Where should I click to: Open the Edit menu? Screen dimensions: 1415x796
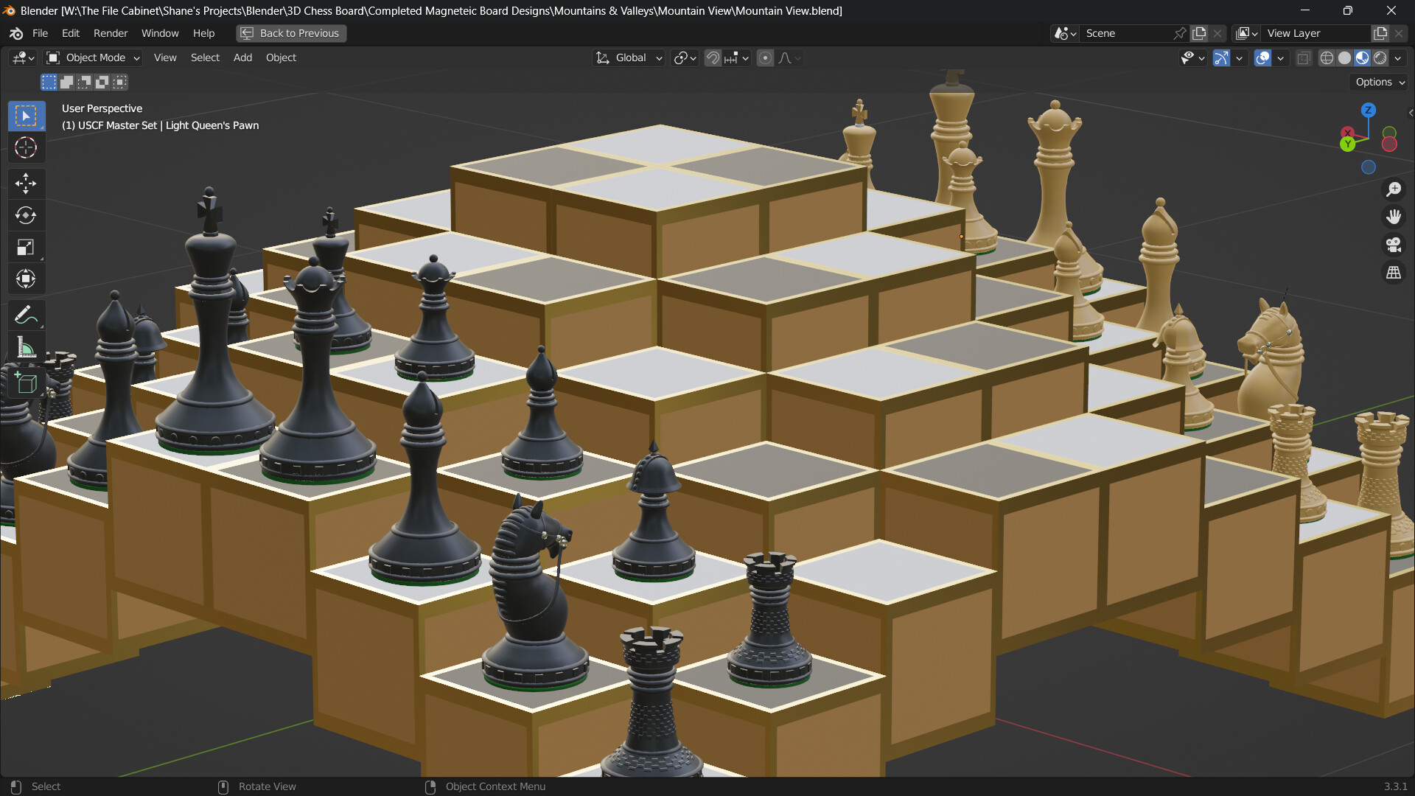pos(71,33)
